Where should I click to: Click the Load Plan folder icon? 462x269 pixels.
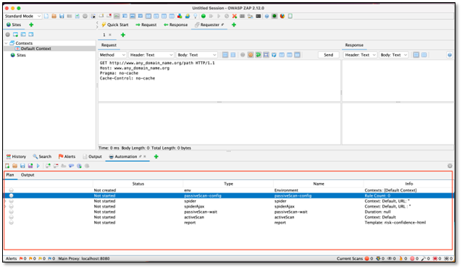point(14,166)
